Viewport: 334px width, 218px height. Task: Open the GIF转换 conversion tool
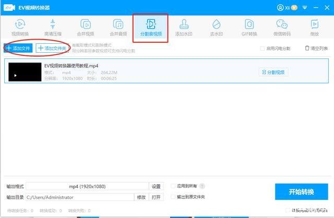point(249,28)
